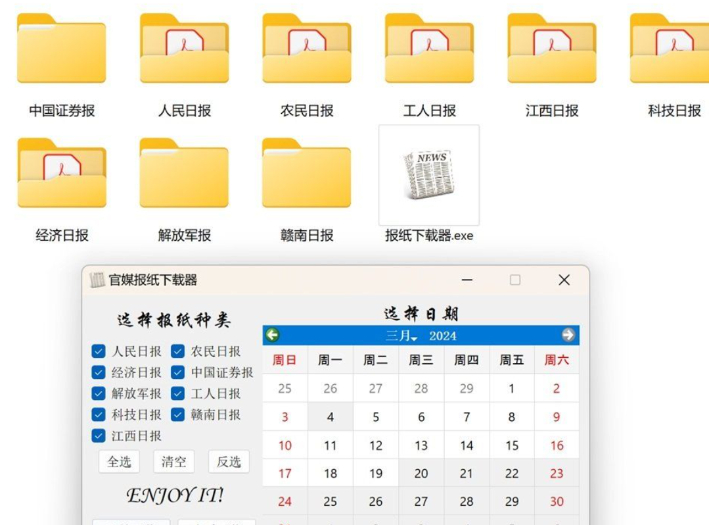Click the 官媒报纸下载器 title bar app icon
This screenshot has width=709, height=525.
pos(97,280)
